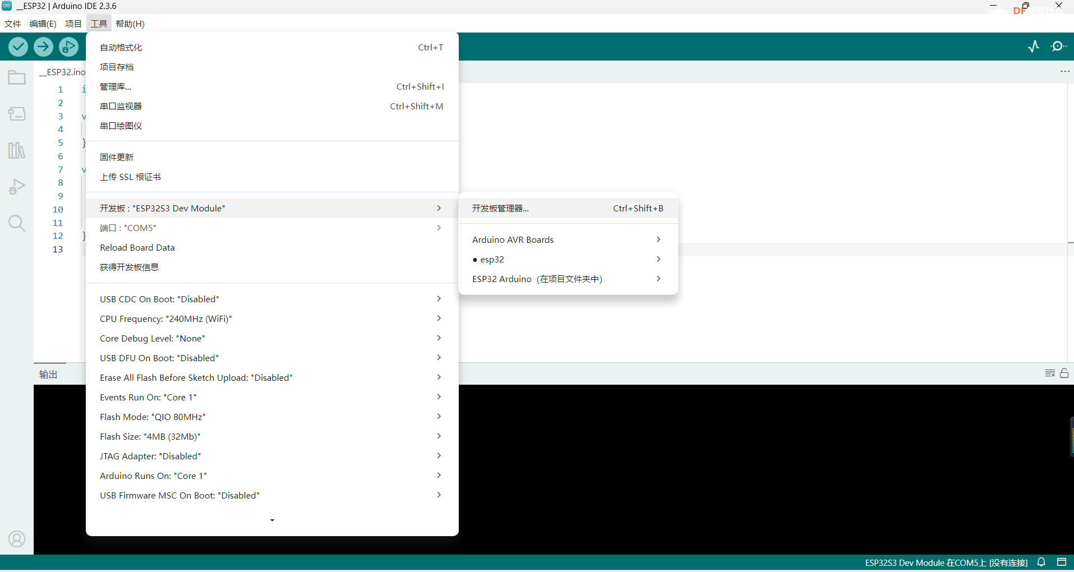Open the Library Manager sidebar icon

tap(17, 150)
